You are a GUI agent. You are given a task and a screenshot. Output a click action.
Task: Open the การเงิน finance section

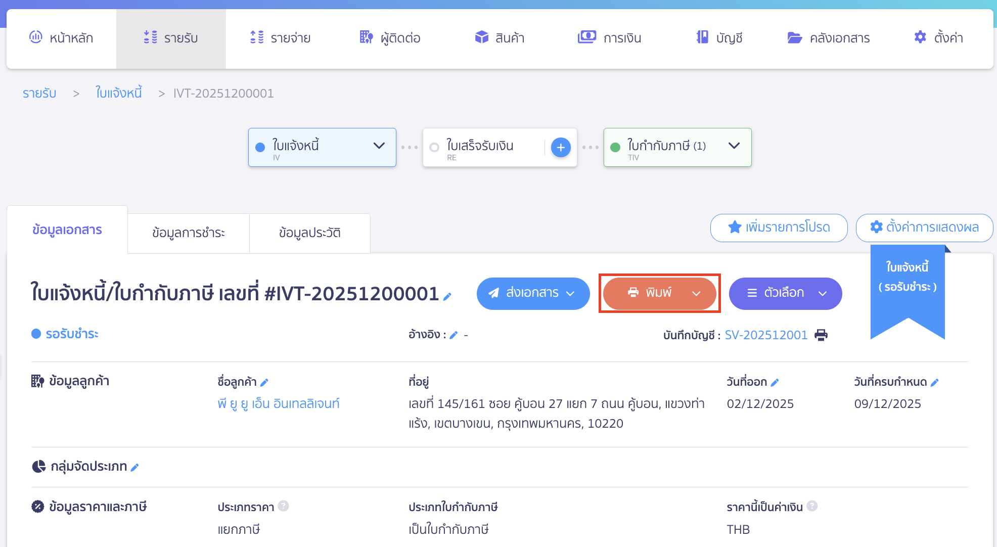click(609, 37)
